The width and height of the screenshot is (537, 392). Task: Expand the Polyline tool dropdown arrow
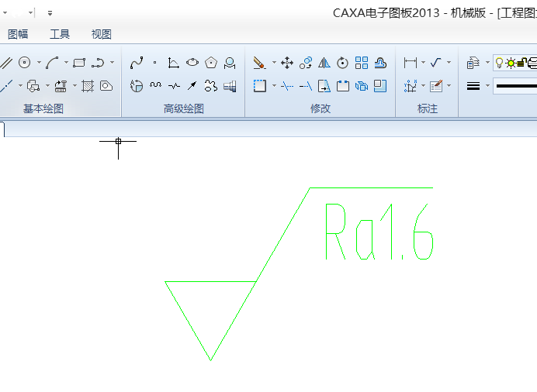(112, 63)
